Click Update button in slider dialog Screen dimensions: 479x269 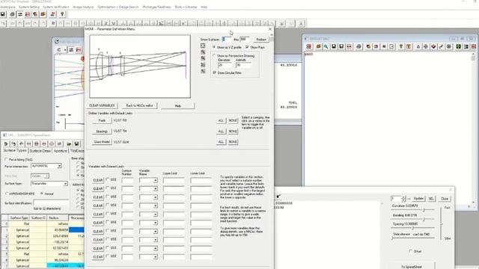(418, 199)
